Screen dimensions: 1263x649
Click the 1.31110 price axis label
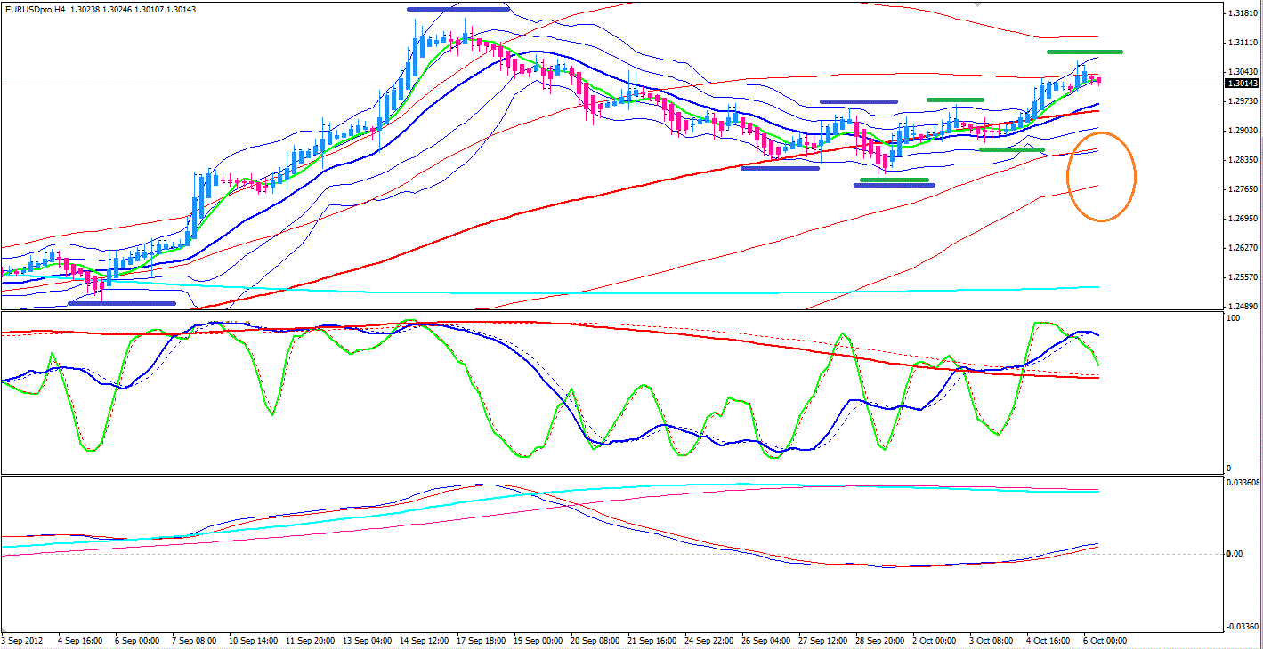pos(1242,43)
